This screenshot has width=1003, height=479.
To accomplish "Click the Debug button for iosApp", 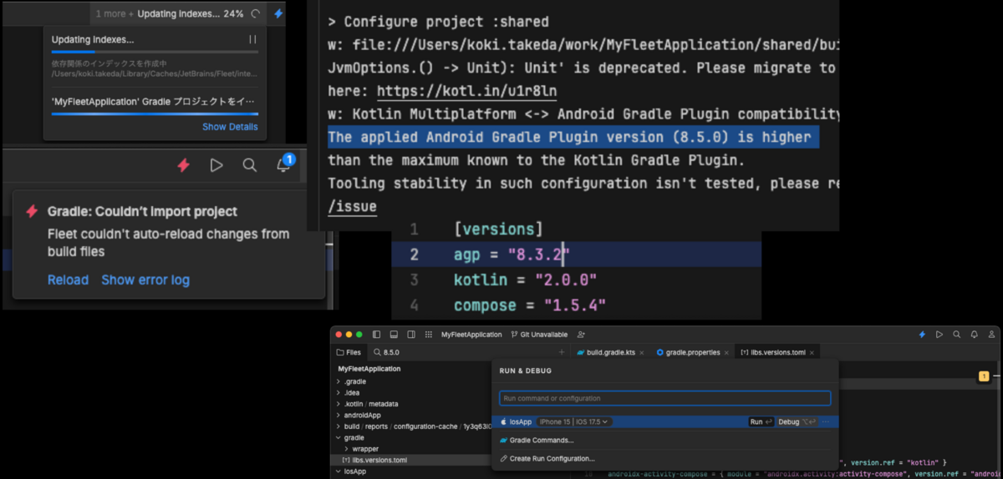I will 797,422.
